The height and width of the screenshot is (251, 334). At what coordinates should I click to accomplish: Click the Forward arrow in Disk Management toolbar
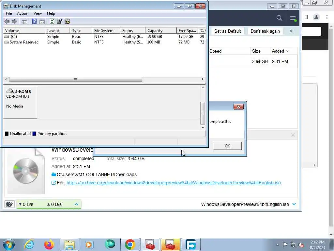tap(14, 21)
